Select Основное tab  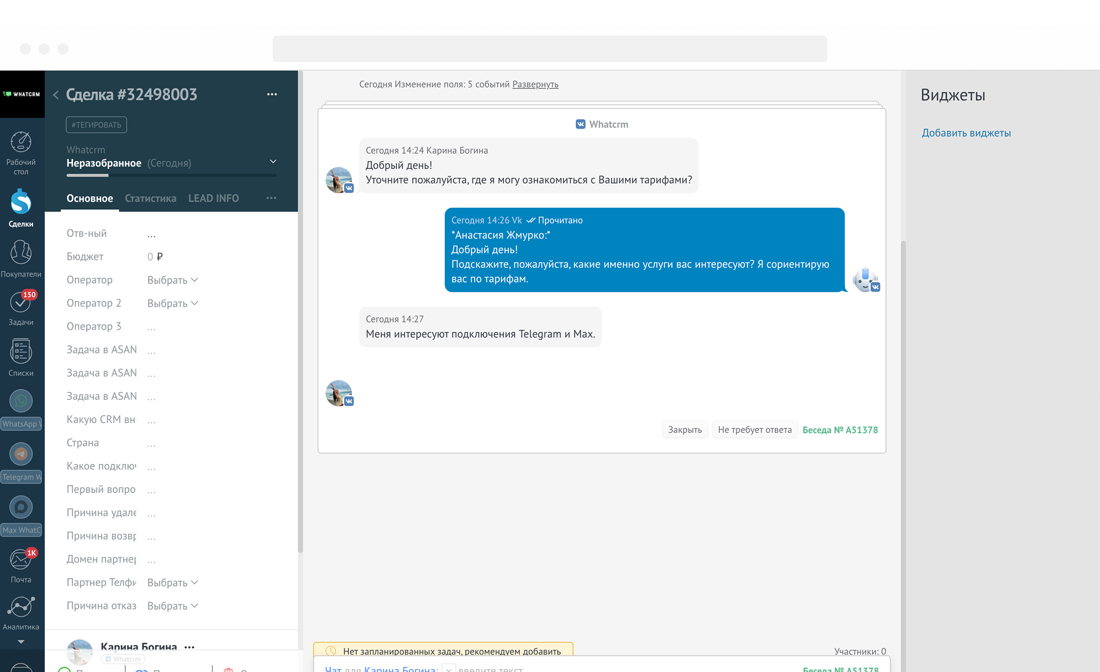coord(90,198)
